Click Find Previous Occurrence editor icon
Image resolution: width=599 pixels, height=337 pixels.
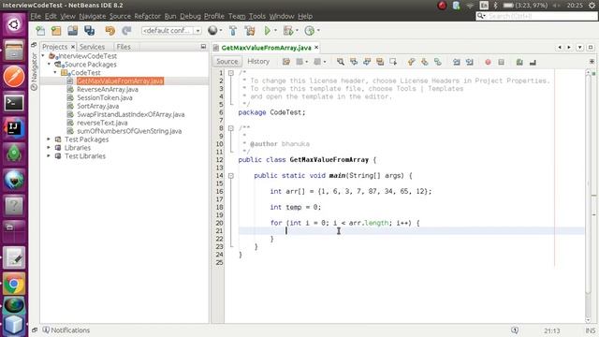pyautogui.click(x=354, y=62)
